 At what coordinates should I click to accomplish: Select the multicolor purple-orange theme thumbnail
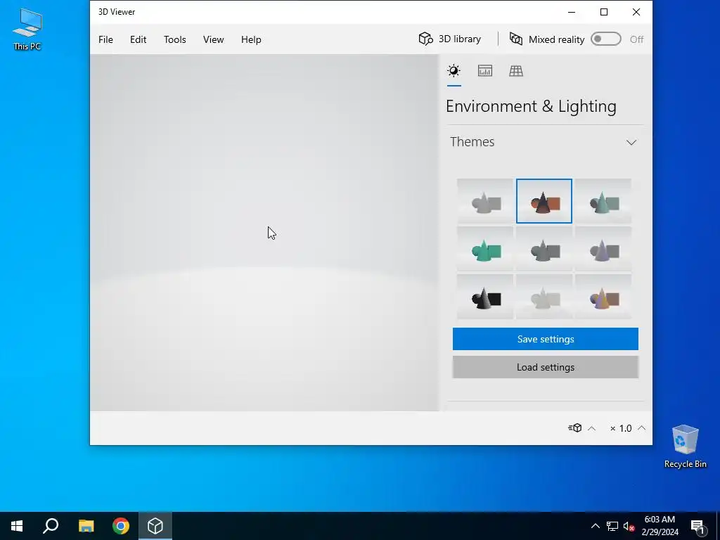click(603, 297)
